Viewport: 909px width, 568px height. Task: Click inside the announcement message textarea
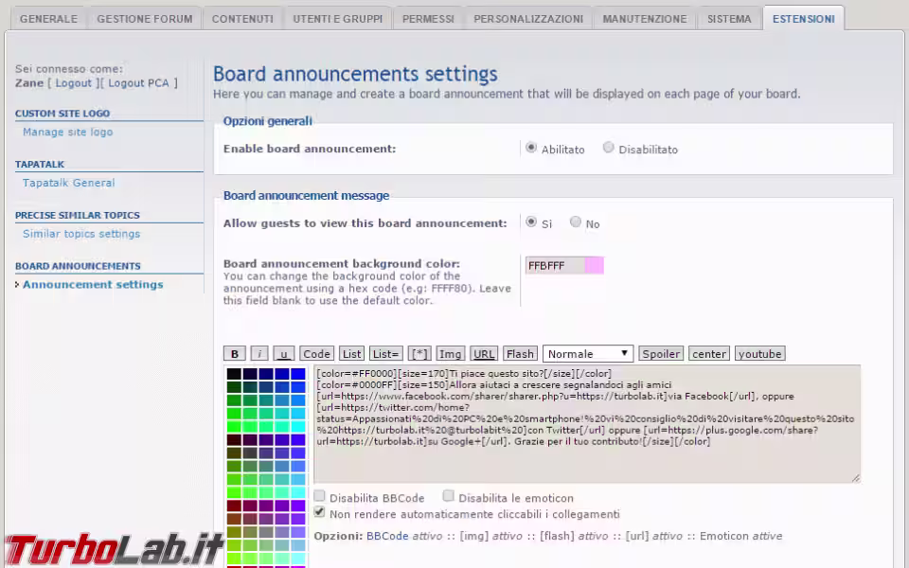(x=587, y=424)
